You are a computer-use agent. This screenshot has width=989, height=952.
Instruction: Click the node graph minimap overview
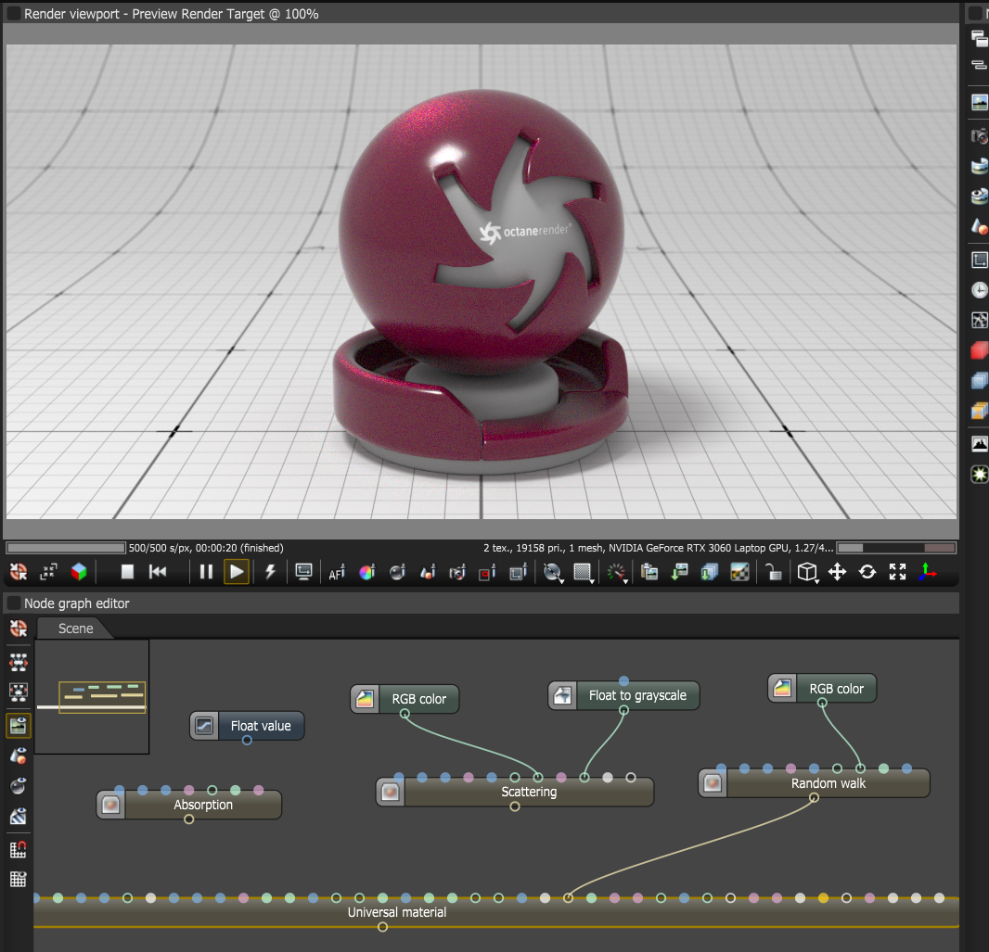92,697
